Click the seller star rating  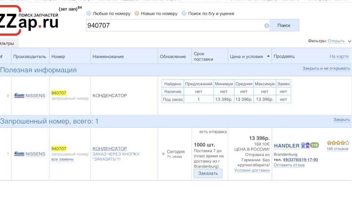click(x=338, y=143)
